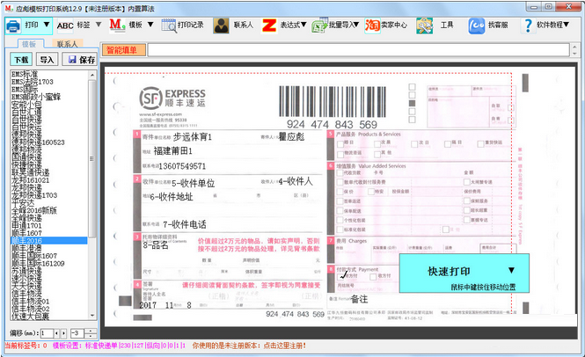
Task: Expand the 快速打印 dropdown arrow
Action: pyautogui.click(x=511, y=271)
